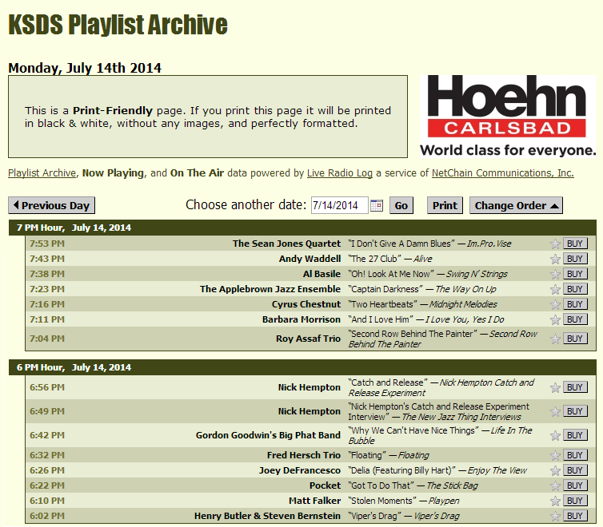Star Al Basile's Oh! Look At Me Now
Screen dimensions: 603x527
(x=555, y=274)
